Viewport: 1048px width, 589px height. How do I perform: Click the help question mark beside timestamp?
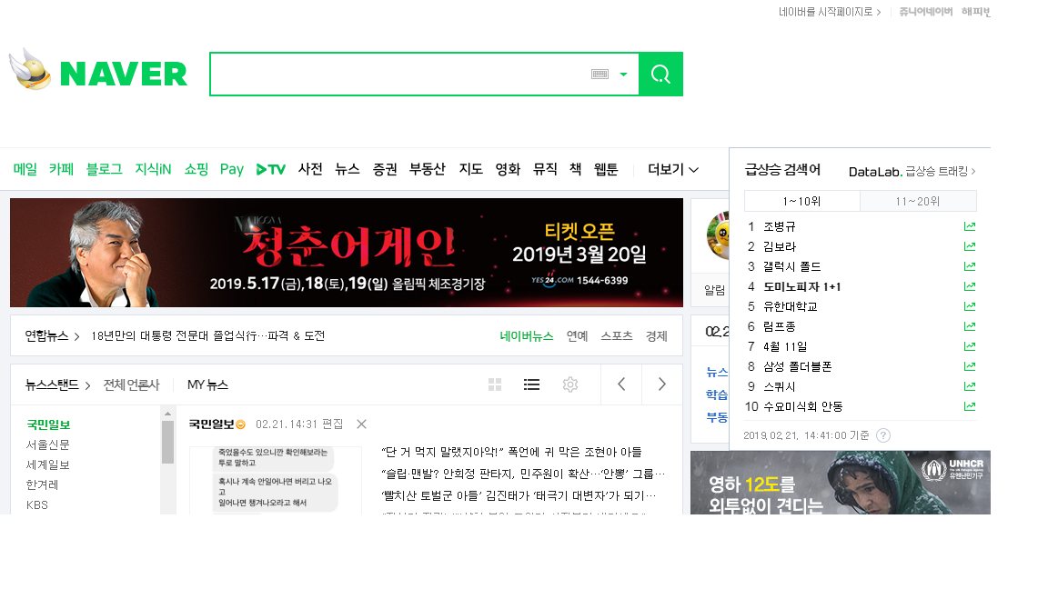click(883, 435)
